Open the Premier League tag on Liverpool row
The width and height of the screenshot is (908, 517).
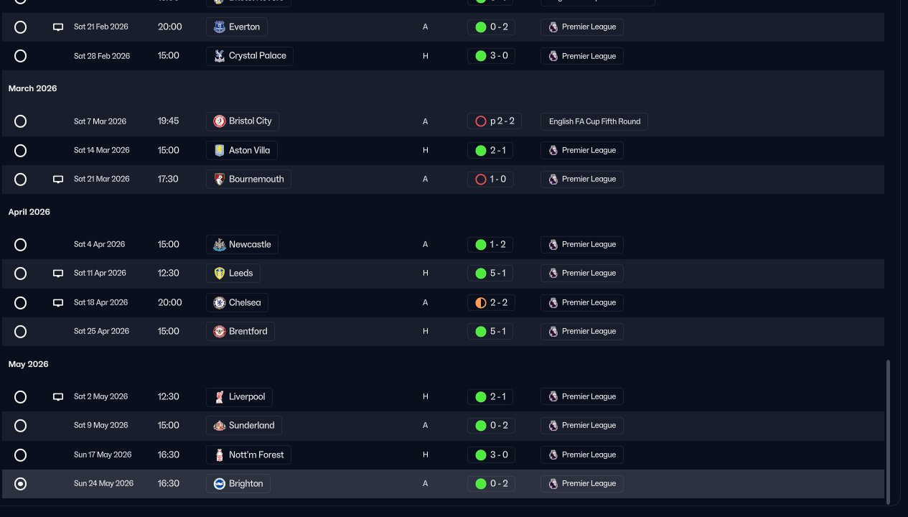[581, 397]
